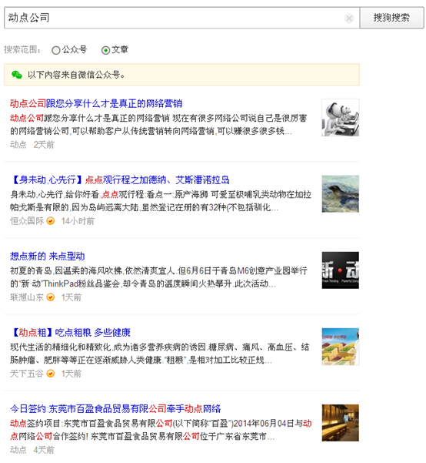Select the 文章 search scope radio

[105, 50]
